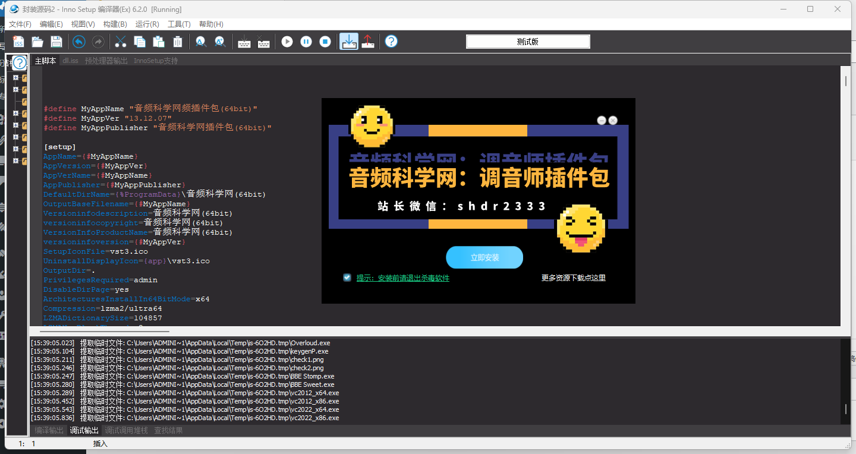Viewport: 856px width, 454px height.
Task: Close the installer popup with its round X
Action: point(613,120)
